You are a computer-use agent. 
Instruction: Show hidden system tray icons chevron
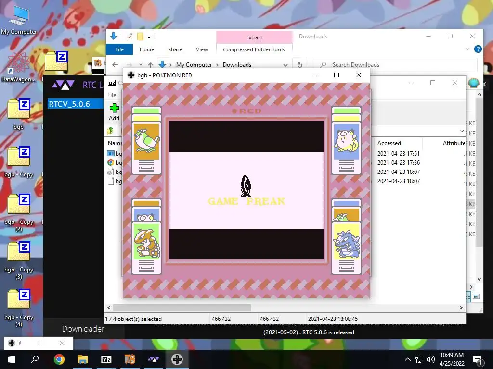point(407,359)
